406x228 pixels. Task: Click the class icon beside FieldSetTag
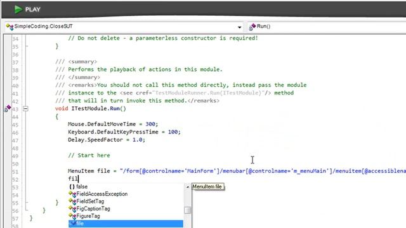72,201
